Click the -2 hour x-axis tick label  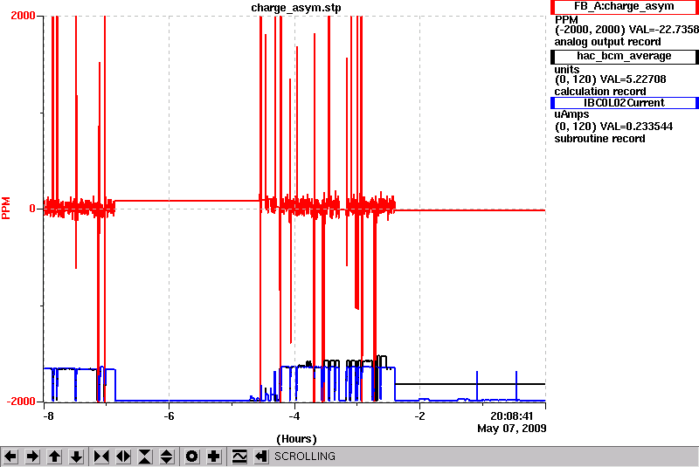(x=419, y=415)
